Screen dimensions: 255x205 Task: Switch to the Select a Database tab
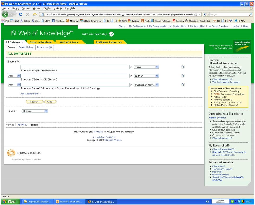41,42
